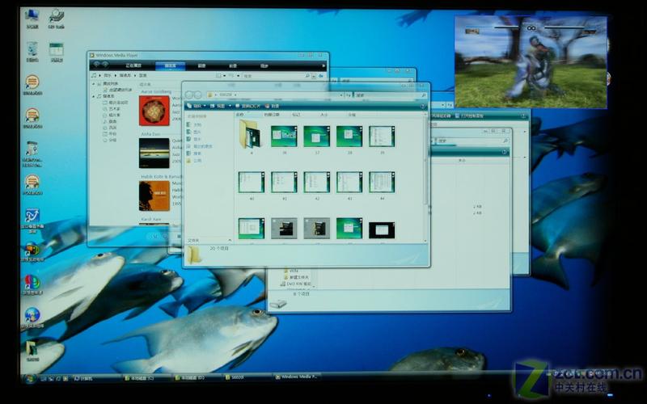The height and width of the screenshot is (404, 647).
Task: Open 公用 in Explorer favorite links
Action: pyautogui.click(x=194, y=160)
